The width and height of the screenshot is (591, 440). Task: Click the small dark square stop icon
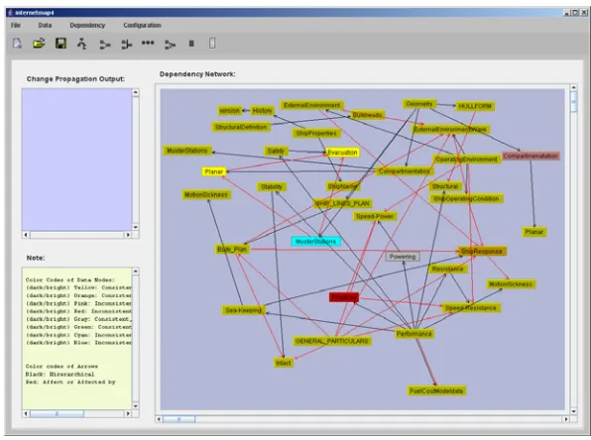(x=191, y=44)
